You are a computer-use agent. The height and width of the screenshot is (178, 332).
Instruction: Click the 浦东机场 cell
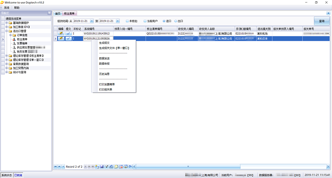pos(264,34)
